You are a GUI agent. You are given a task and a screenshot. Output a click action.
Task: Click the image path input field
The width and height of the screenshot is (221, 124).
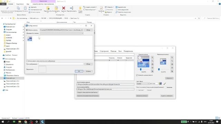[61, 64]
